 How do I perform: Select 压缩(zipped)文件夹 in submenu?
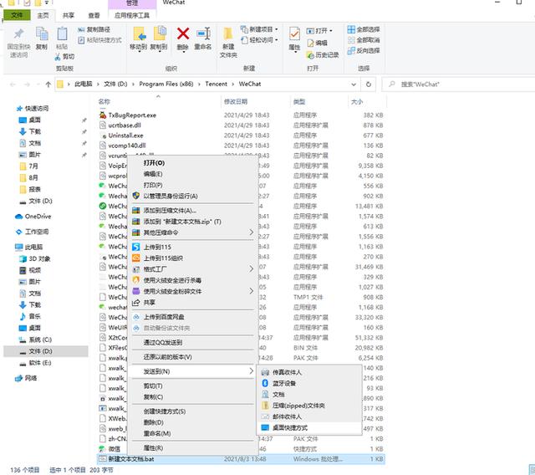click(x=309, y=406)
